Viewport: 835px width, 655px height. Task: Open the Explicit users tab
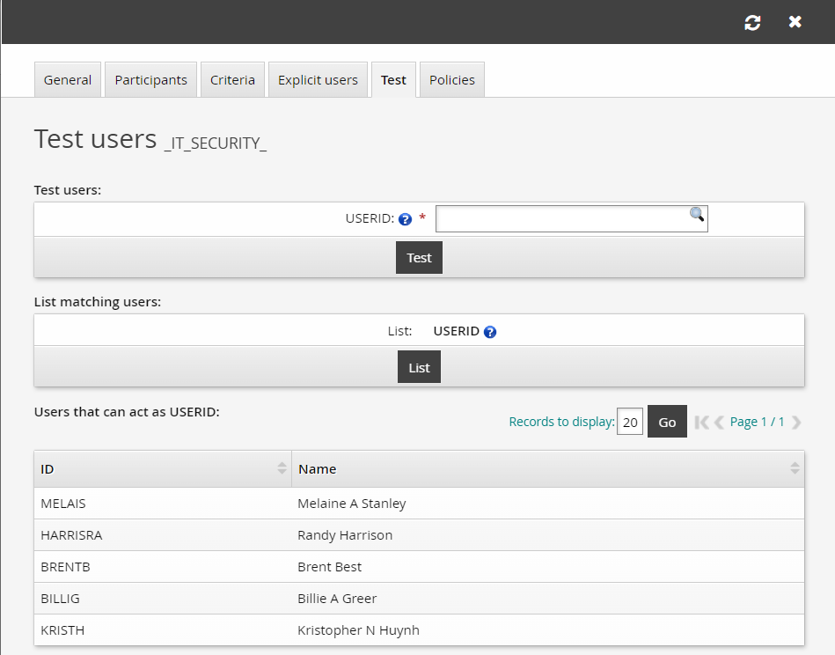tap(316, 79)
